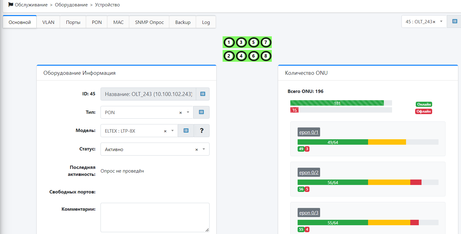The image size is (461, 234).
Task: Click into the Комментарии text area
Action: click(155, 217)
